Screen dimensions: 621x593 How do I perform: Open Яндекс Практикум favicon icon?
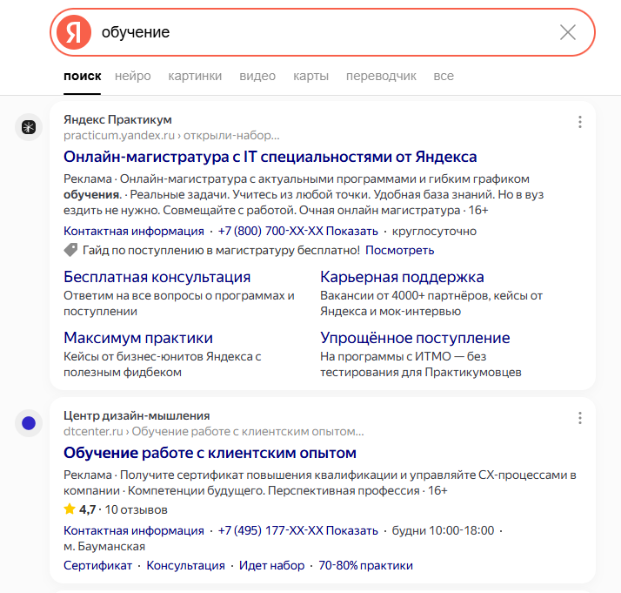(x=29, y=127)
